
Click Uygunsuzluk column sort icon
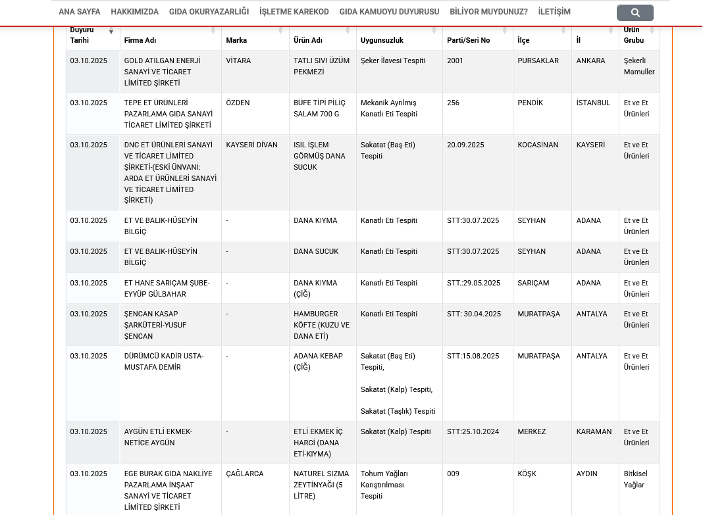coord(434,31)
